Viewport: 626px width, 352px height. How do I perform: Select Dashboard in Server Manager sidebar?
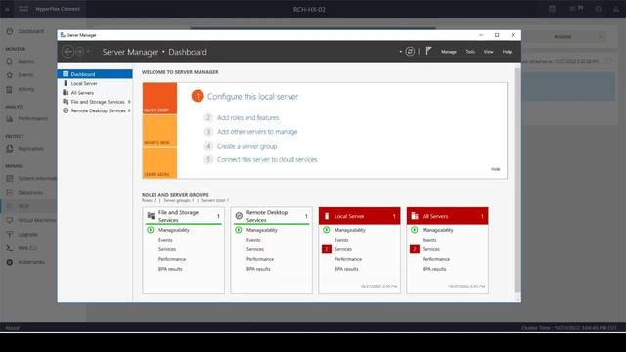(x=95, y=74)
